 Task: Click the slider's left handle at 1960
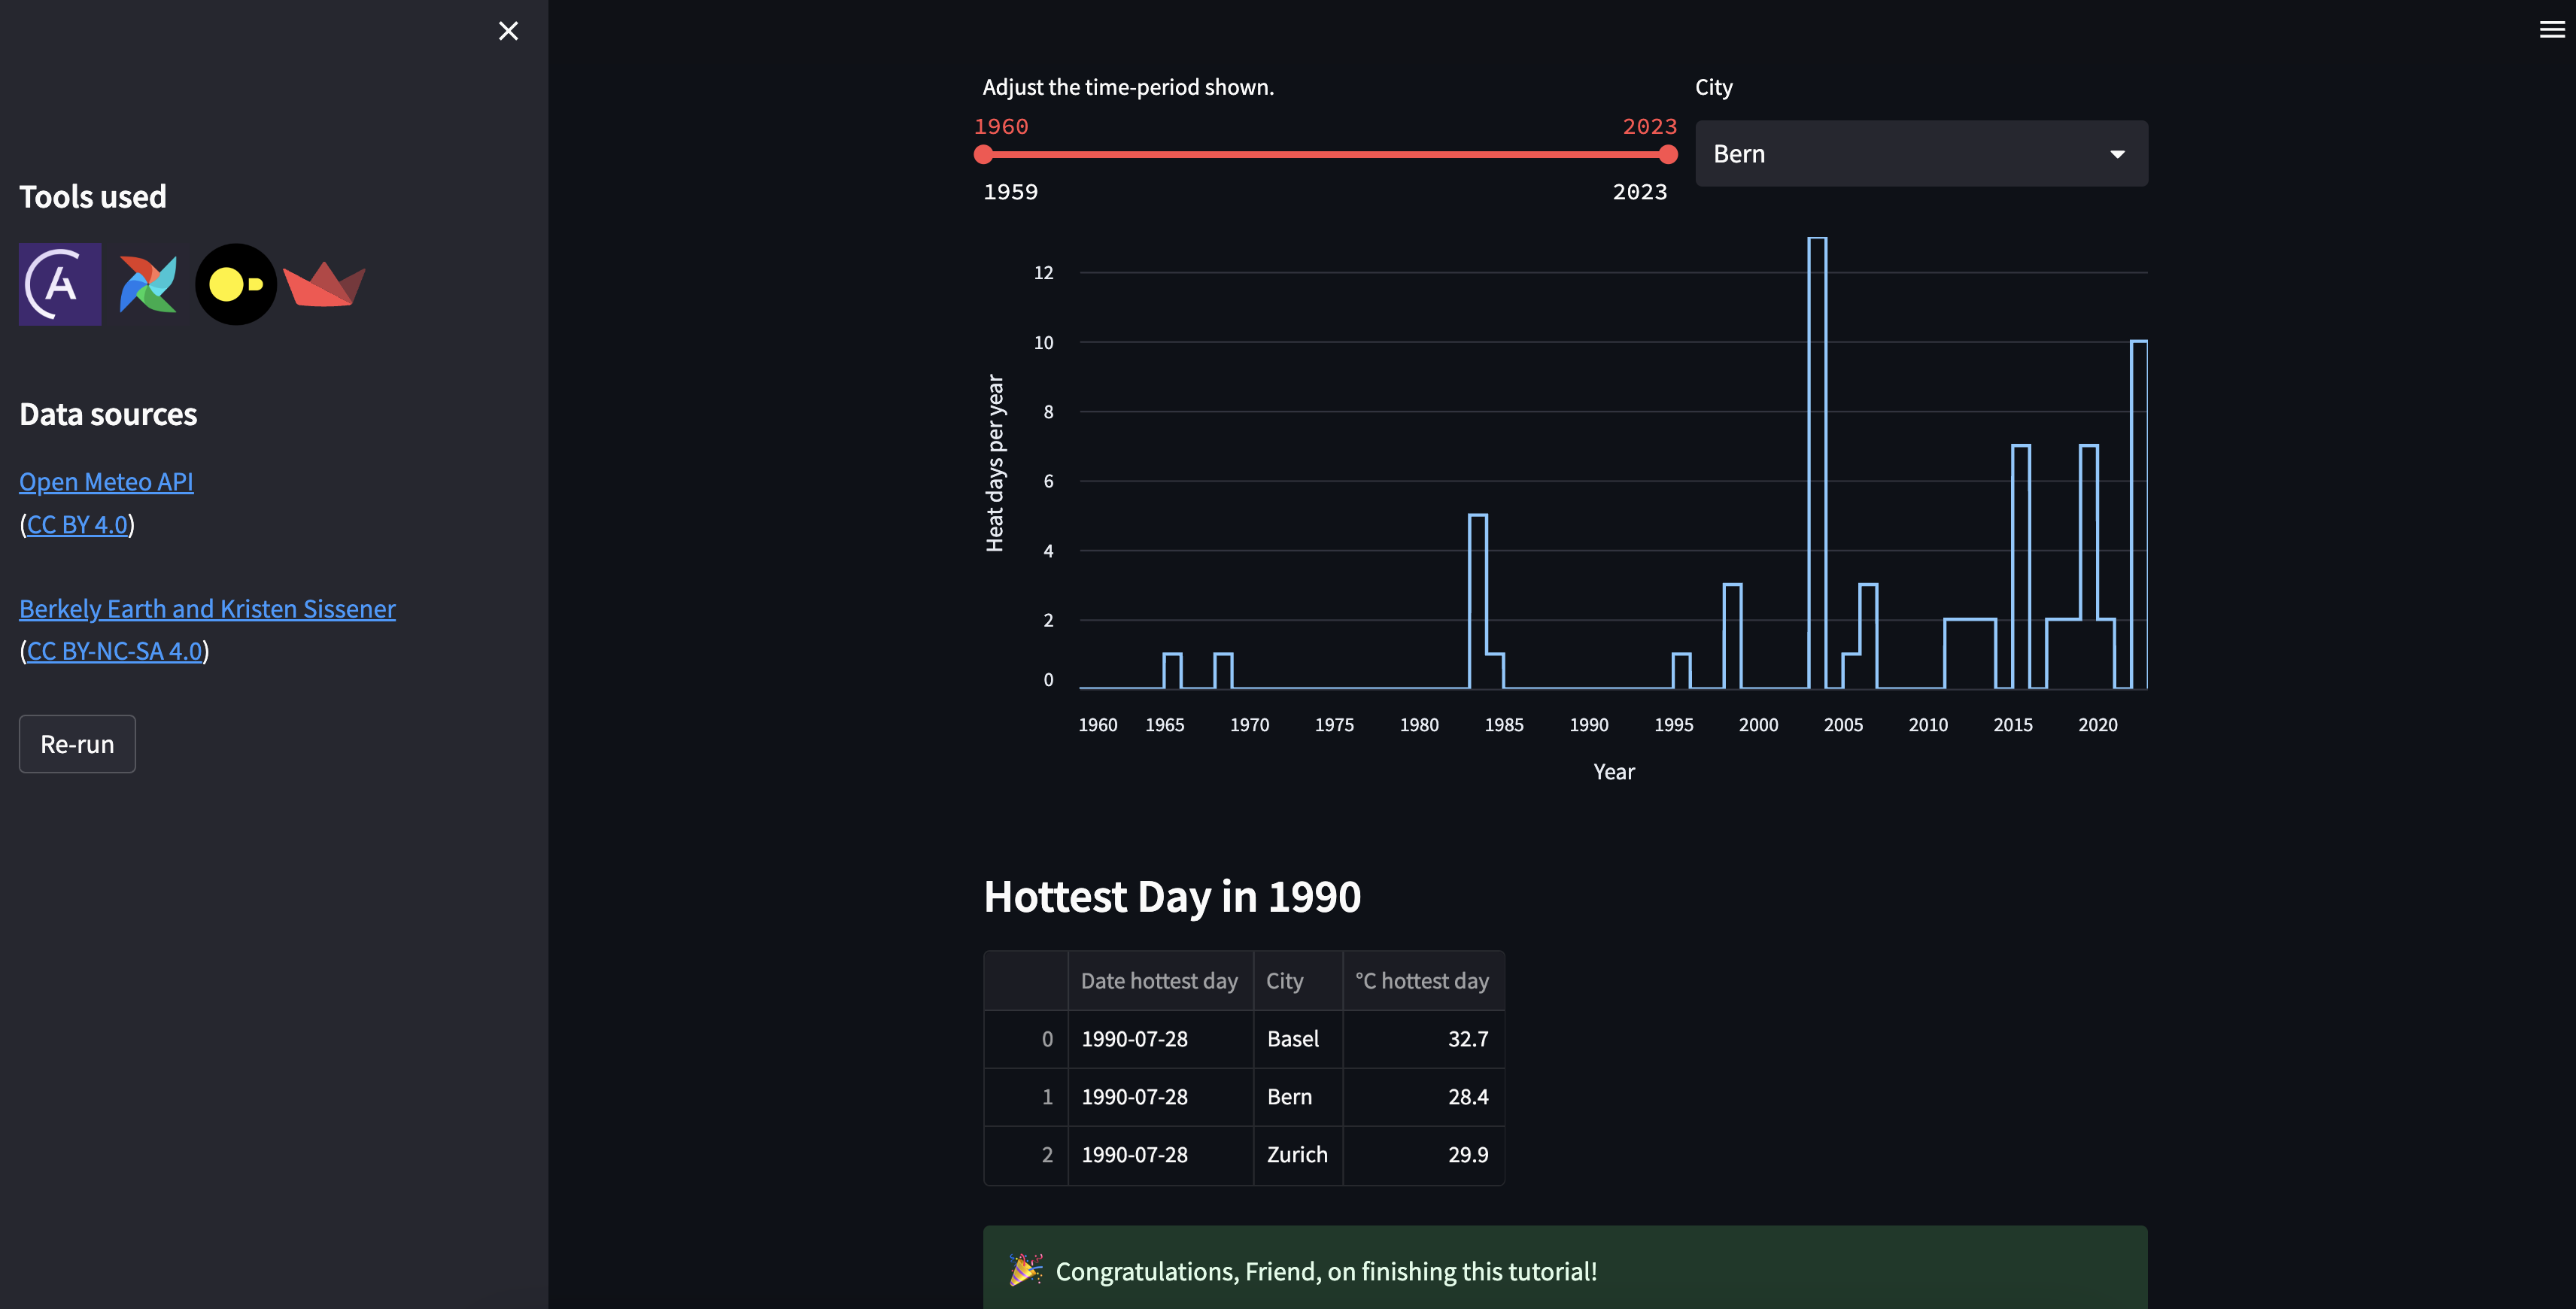983,154
